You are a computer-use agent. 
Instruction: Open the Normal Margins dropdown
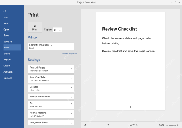tap(51, 114)
